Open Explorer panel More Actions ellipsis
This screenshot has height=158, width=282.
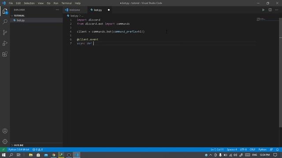[57, 10]
